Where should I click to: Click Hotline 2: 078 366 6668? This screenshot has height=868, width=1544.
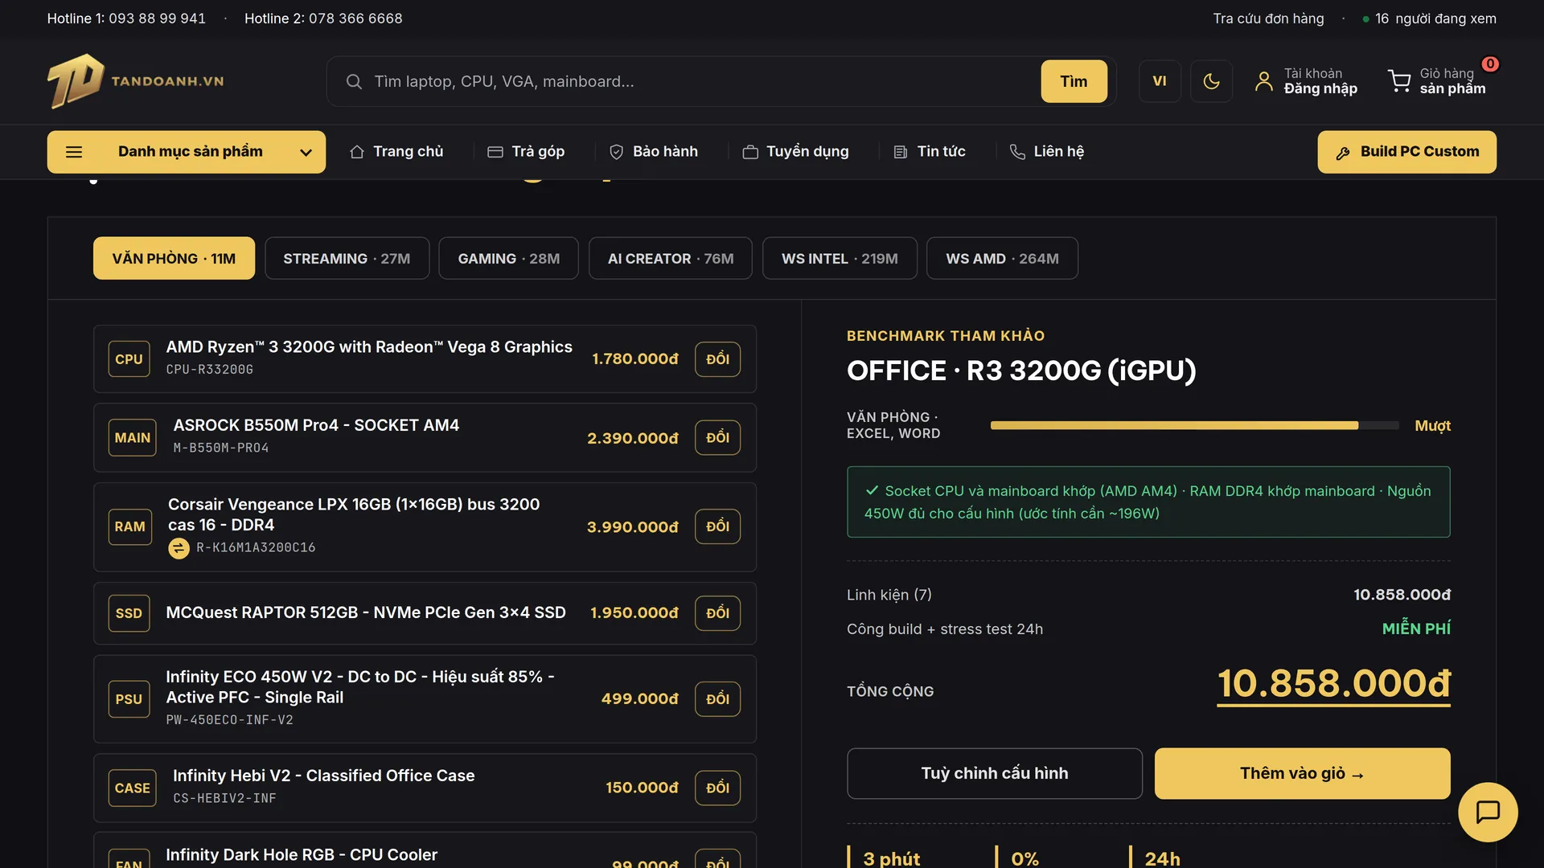pyautogui.click(x=323, y=18)
